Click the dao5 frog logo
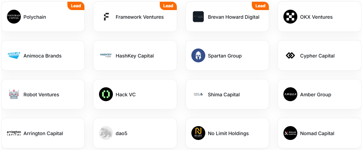Screen dimensions: 364x150 tap(106, 133)
